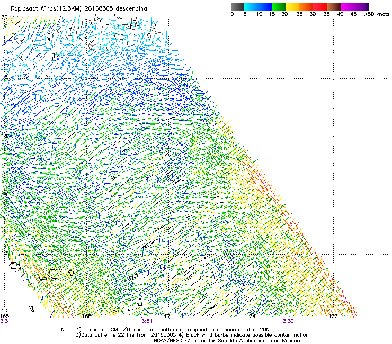Click the longitude label '165'
Screen dimensions: 392x344
click(x=4, y=316)
